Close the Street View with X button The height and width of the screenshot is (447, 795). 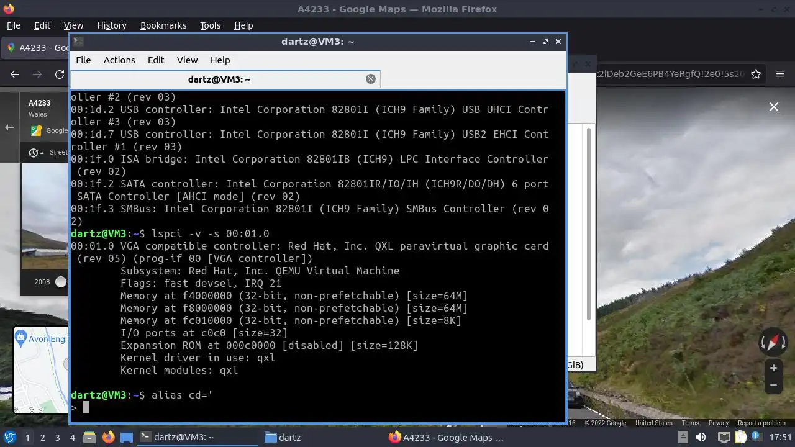click(x=774, y=107)
